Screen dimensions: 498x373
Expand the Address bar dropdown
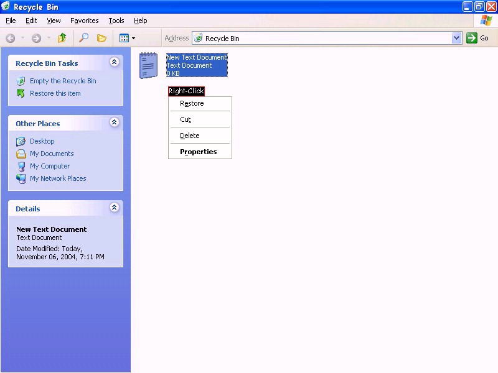[456, 38]
